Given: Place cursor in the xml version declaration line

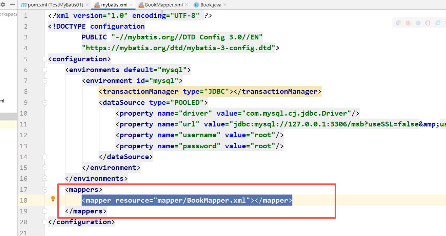Looking at the screenshot, I should tap(130, 16).
